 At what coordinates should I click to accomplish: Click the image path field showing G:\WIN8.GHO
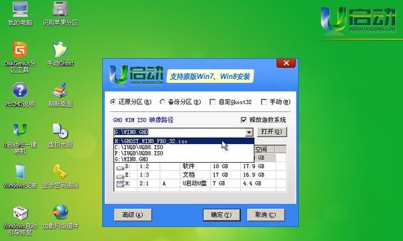pos(179,133)
